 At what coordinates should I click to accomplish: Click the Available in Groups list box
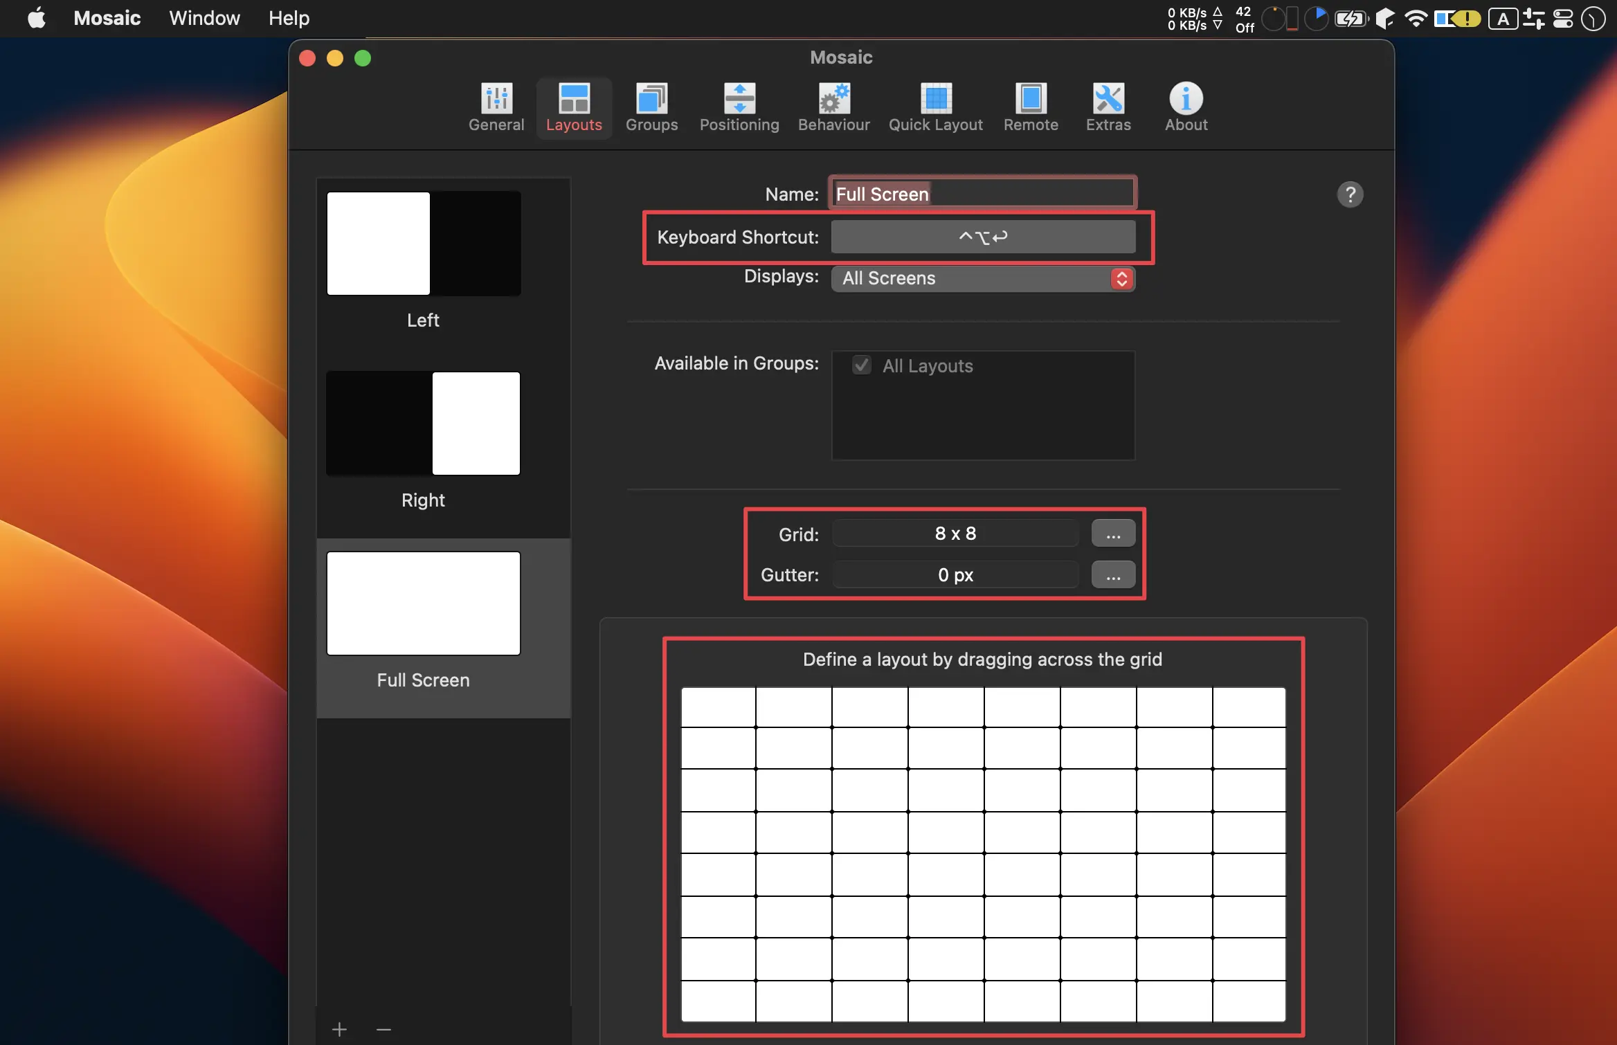982,406
